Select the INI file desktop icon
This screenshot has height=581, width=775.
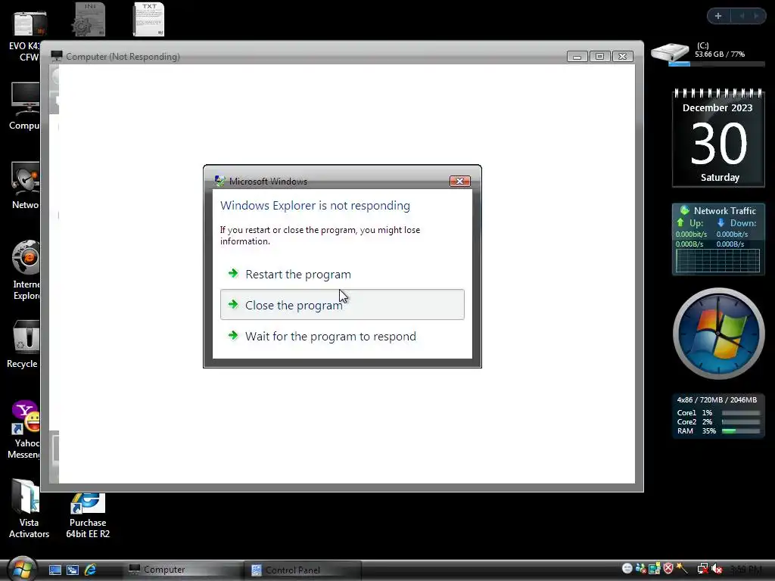pos(89,20)
